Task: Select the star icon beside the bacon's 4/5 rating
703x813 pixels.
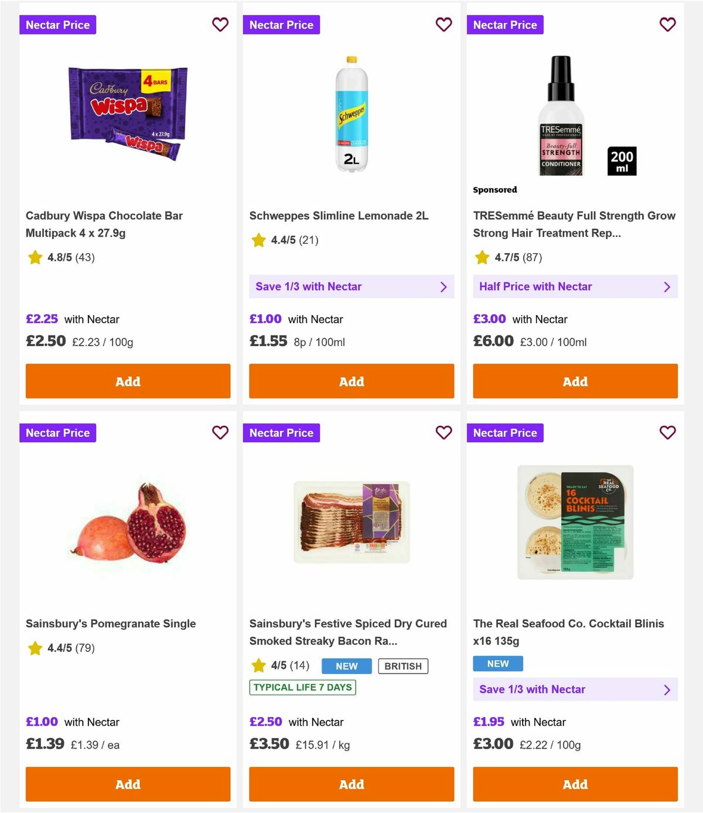Action: tap(258, 665)
